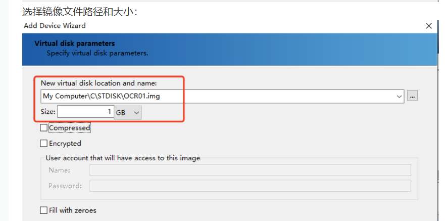Click the Virtual disk parameters heading
The image size is (445, 221).
coord(75,43)
